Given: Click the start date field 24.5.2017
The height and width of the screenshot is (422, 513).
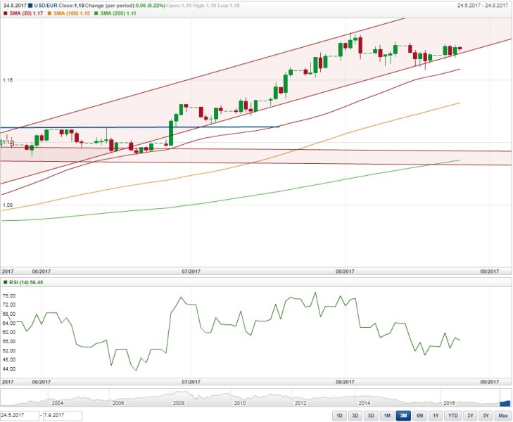Looking at the screenshot, I should [19, 416].
